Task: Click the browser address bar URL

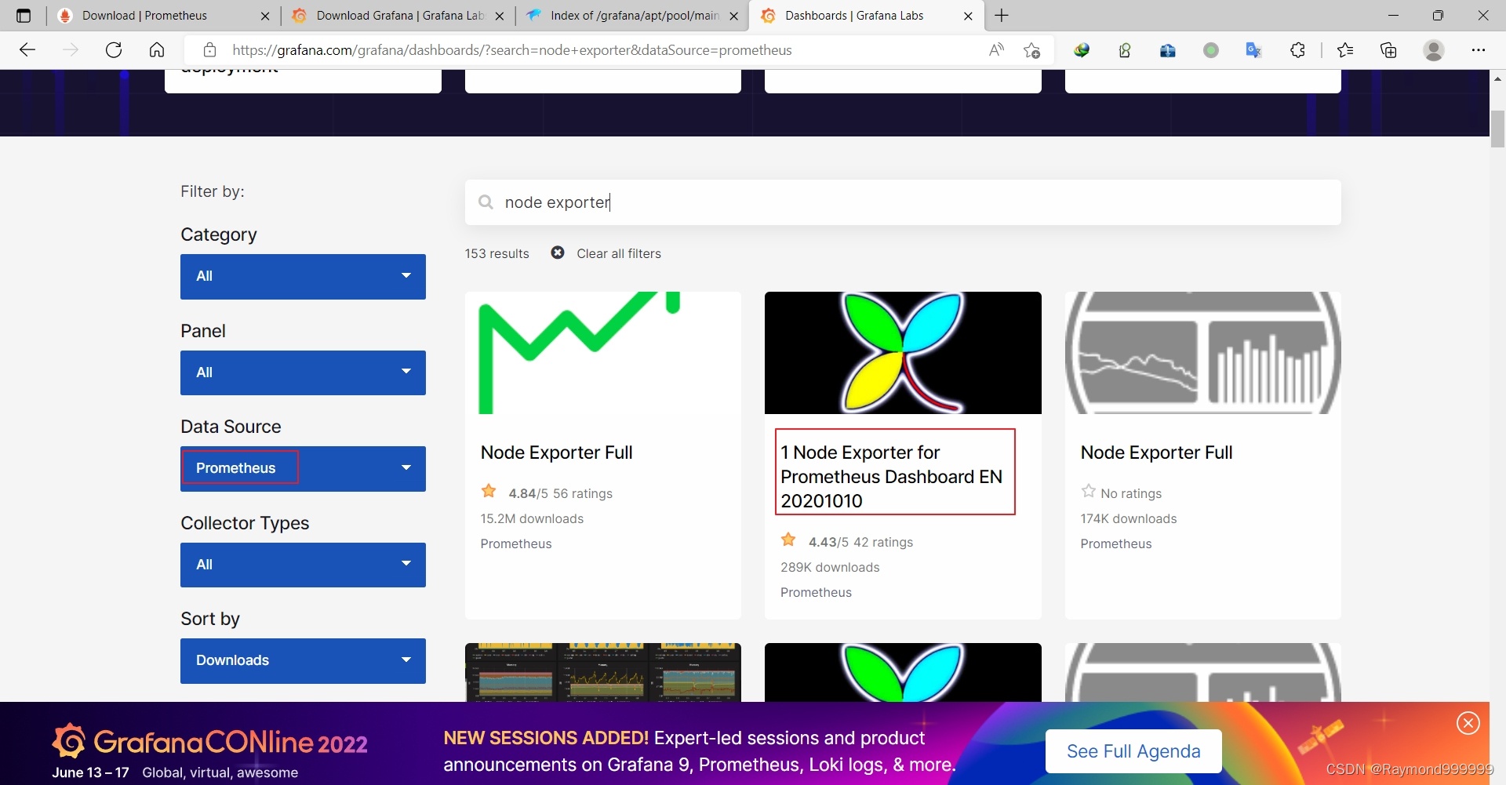Action: [512, 50]
